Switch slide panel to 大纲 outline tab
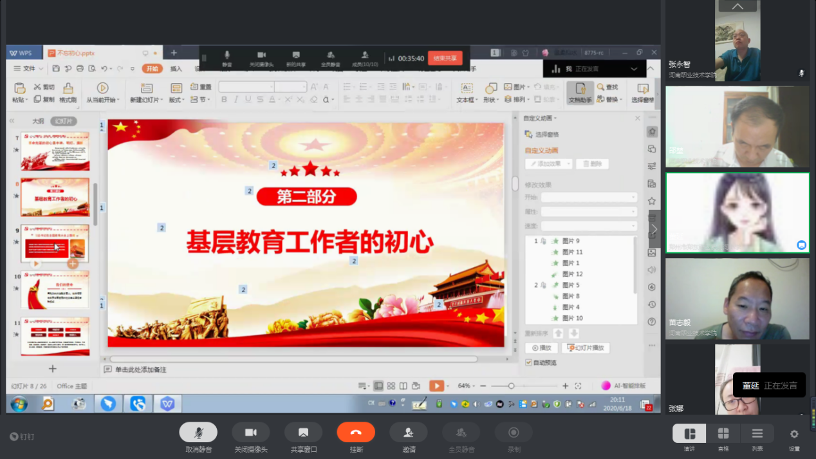Screen dimensions: 816x459 38,121
